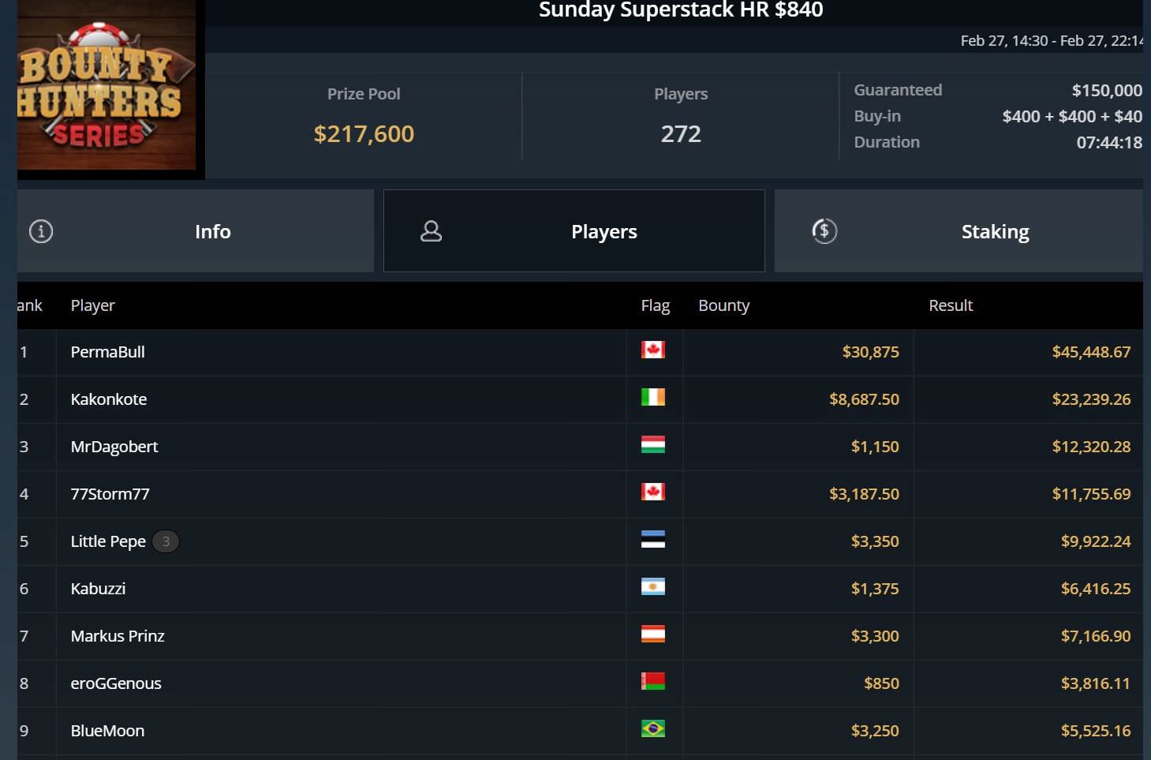The height and width of the screenshot is (760, 1151).
Task: Click Little Pepe's Estonia flag icon
Action: [x=652, y=539]
